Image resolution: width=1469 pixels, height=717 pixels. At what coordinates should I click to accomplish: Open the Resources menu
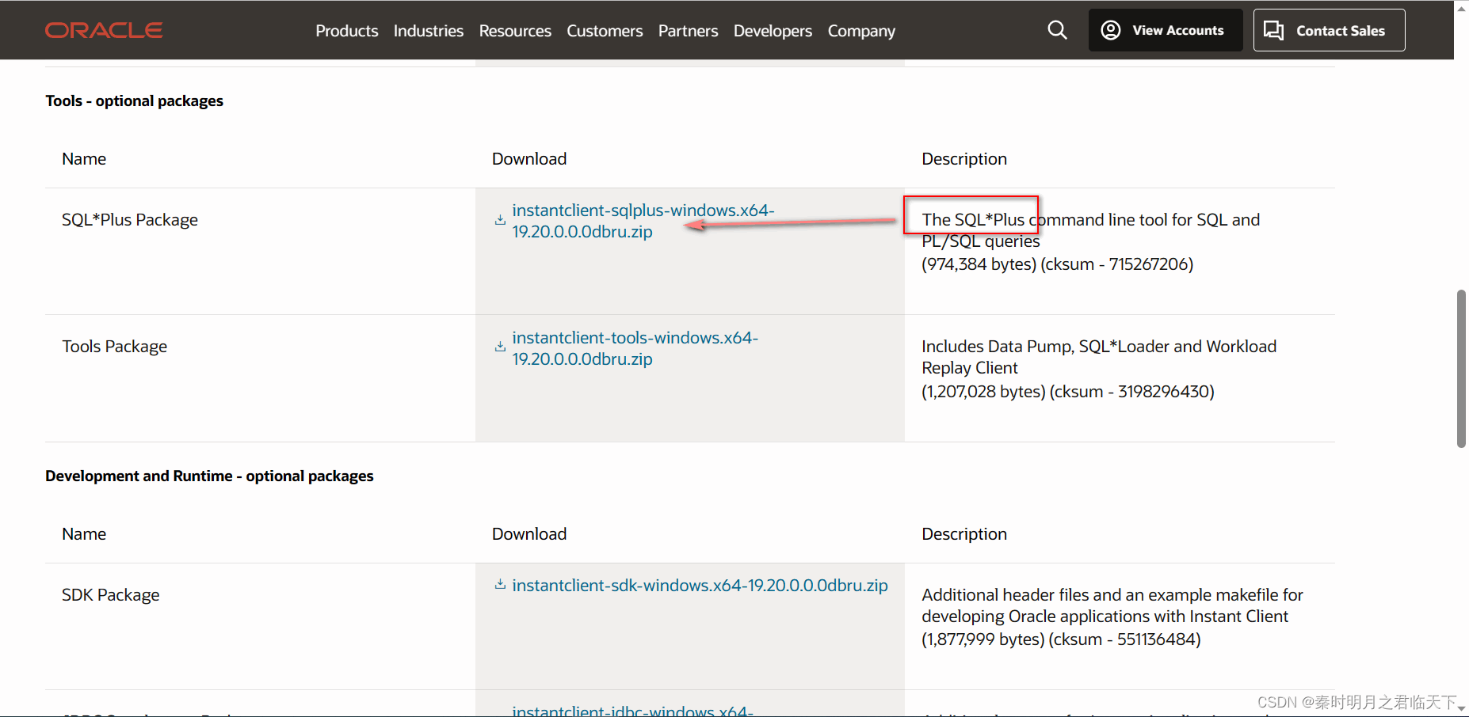coord(515,31)
